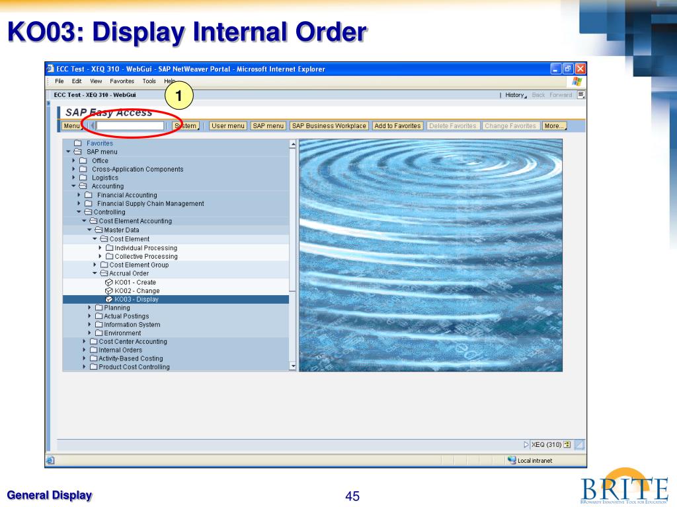Image resolution: width=677 pixels, height=507 pixels.
Task: Open the History dropdown
Action: click(x=516, y=95)
